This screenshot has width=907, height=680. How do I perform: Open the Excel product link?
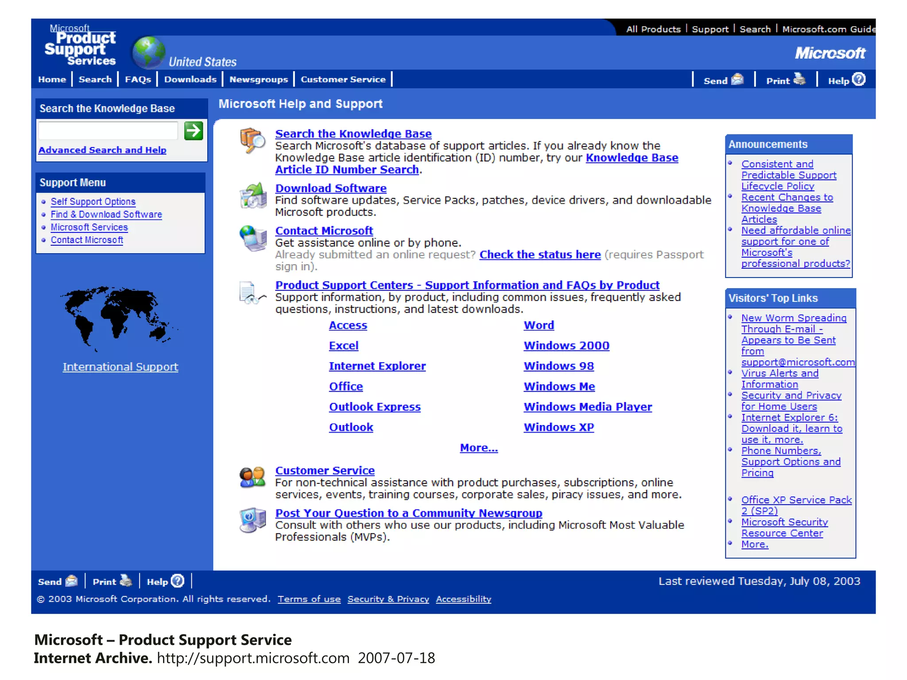[x=344, y=346]
